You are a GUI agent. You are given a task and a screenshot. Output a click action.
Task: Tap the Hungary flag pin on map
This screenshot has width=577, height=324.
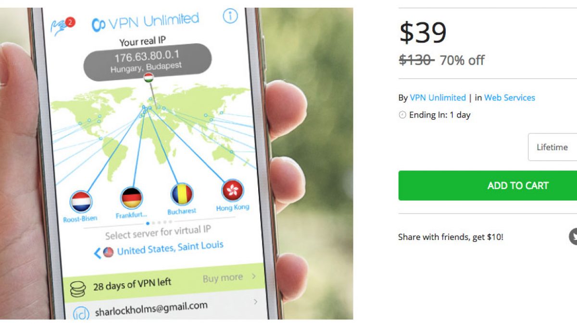(x=148, y=77)
